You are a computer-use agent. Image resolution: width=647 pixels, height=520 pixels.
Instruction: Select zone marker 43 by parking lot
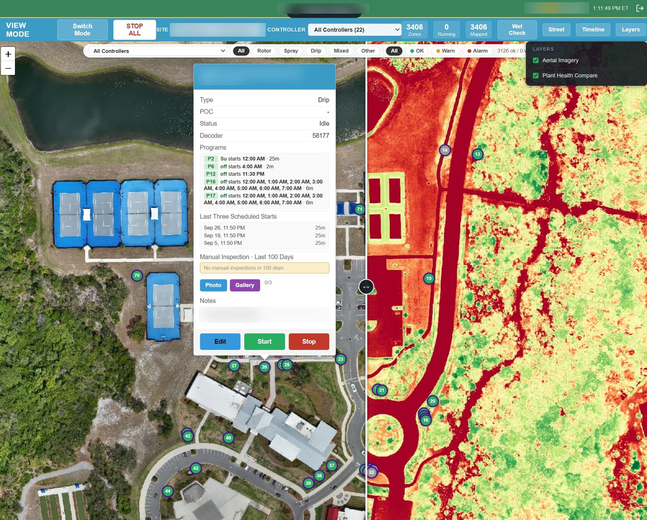(x=196, y=468)
